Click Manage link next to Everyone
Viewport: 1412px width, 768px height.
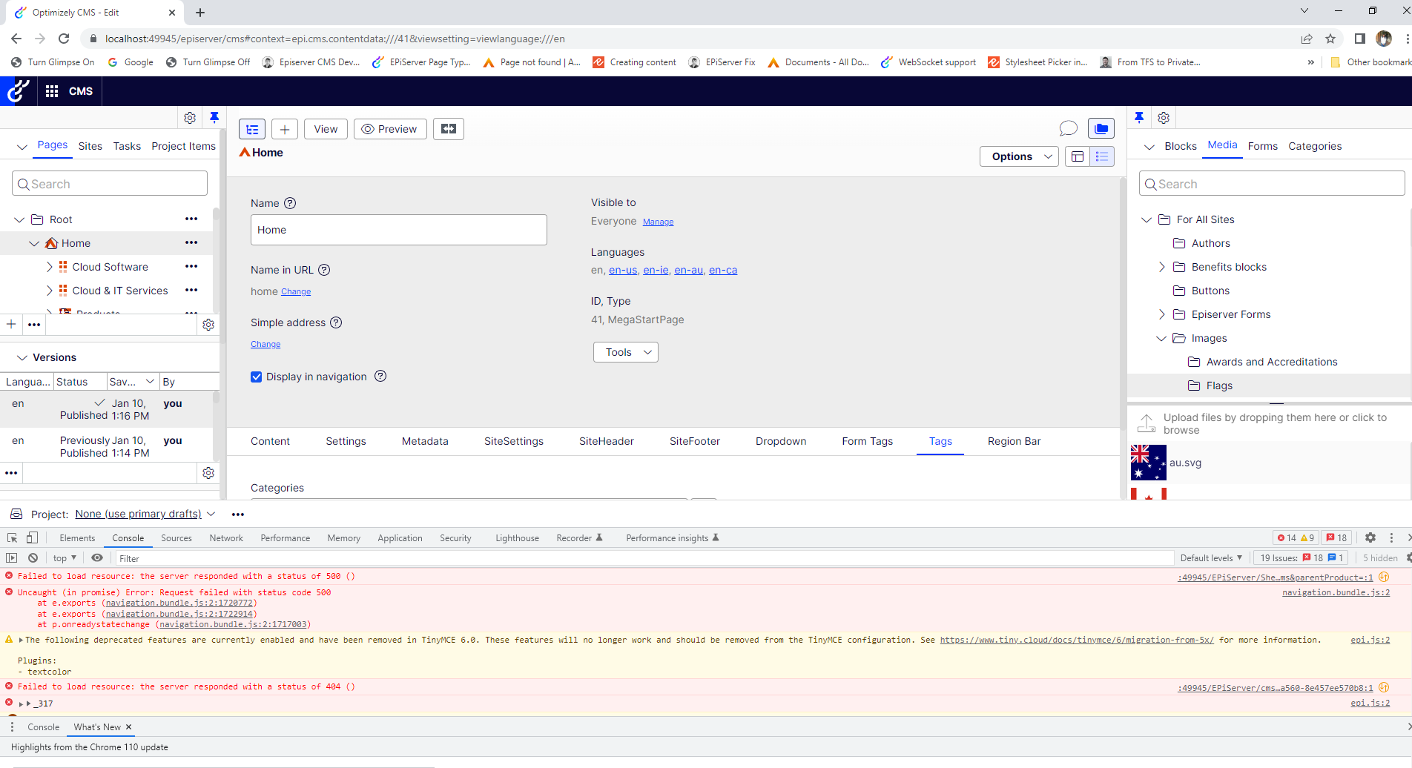658,222
